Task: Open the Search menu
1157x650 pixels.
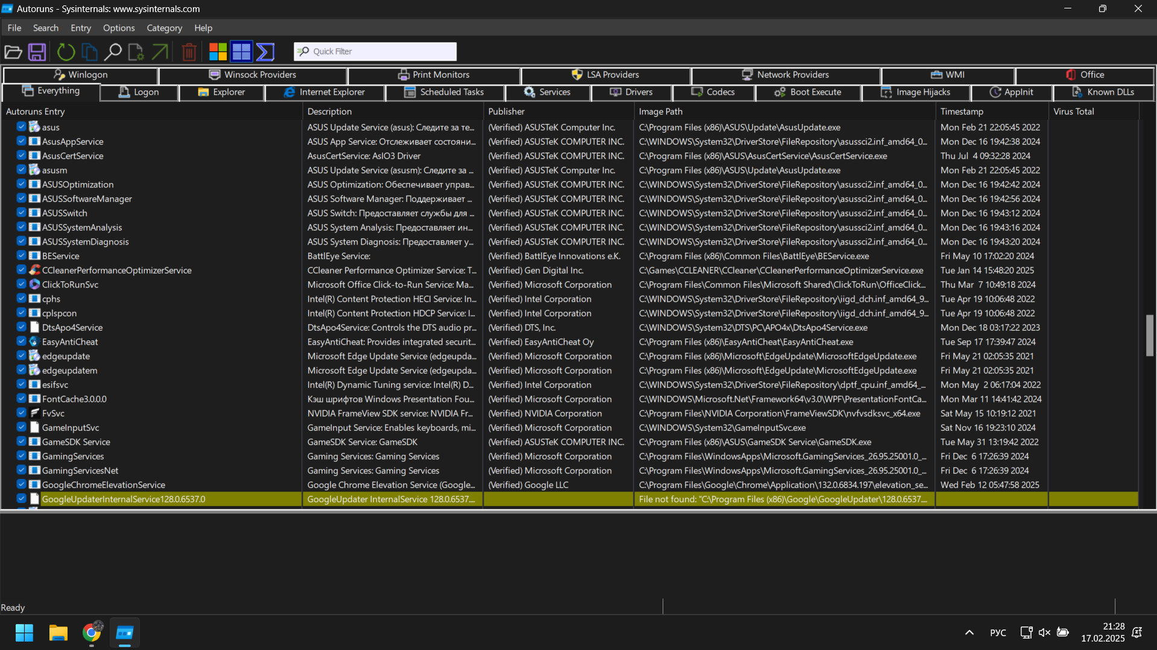Action: click(46, 28)
